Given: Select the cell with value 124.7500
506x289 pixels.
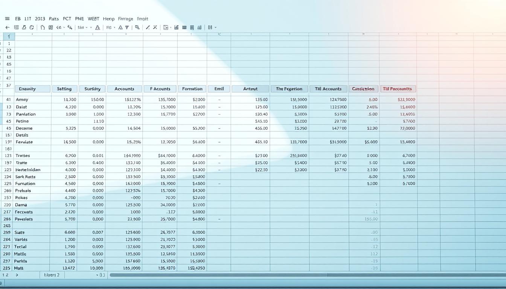Looking at the screenshot, I should pos(328,100).
